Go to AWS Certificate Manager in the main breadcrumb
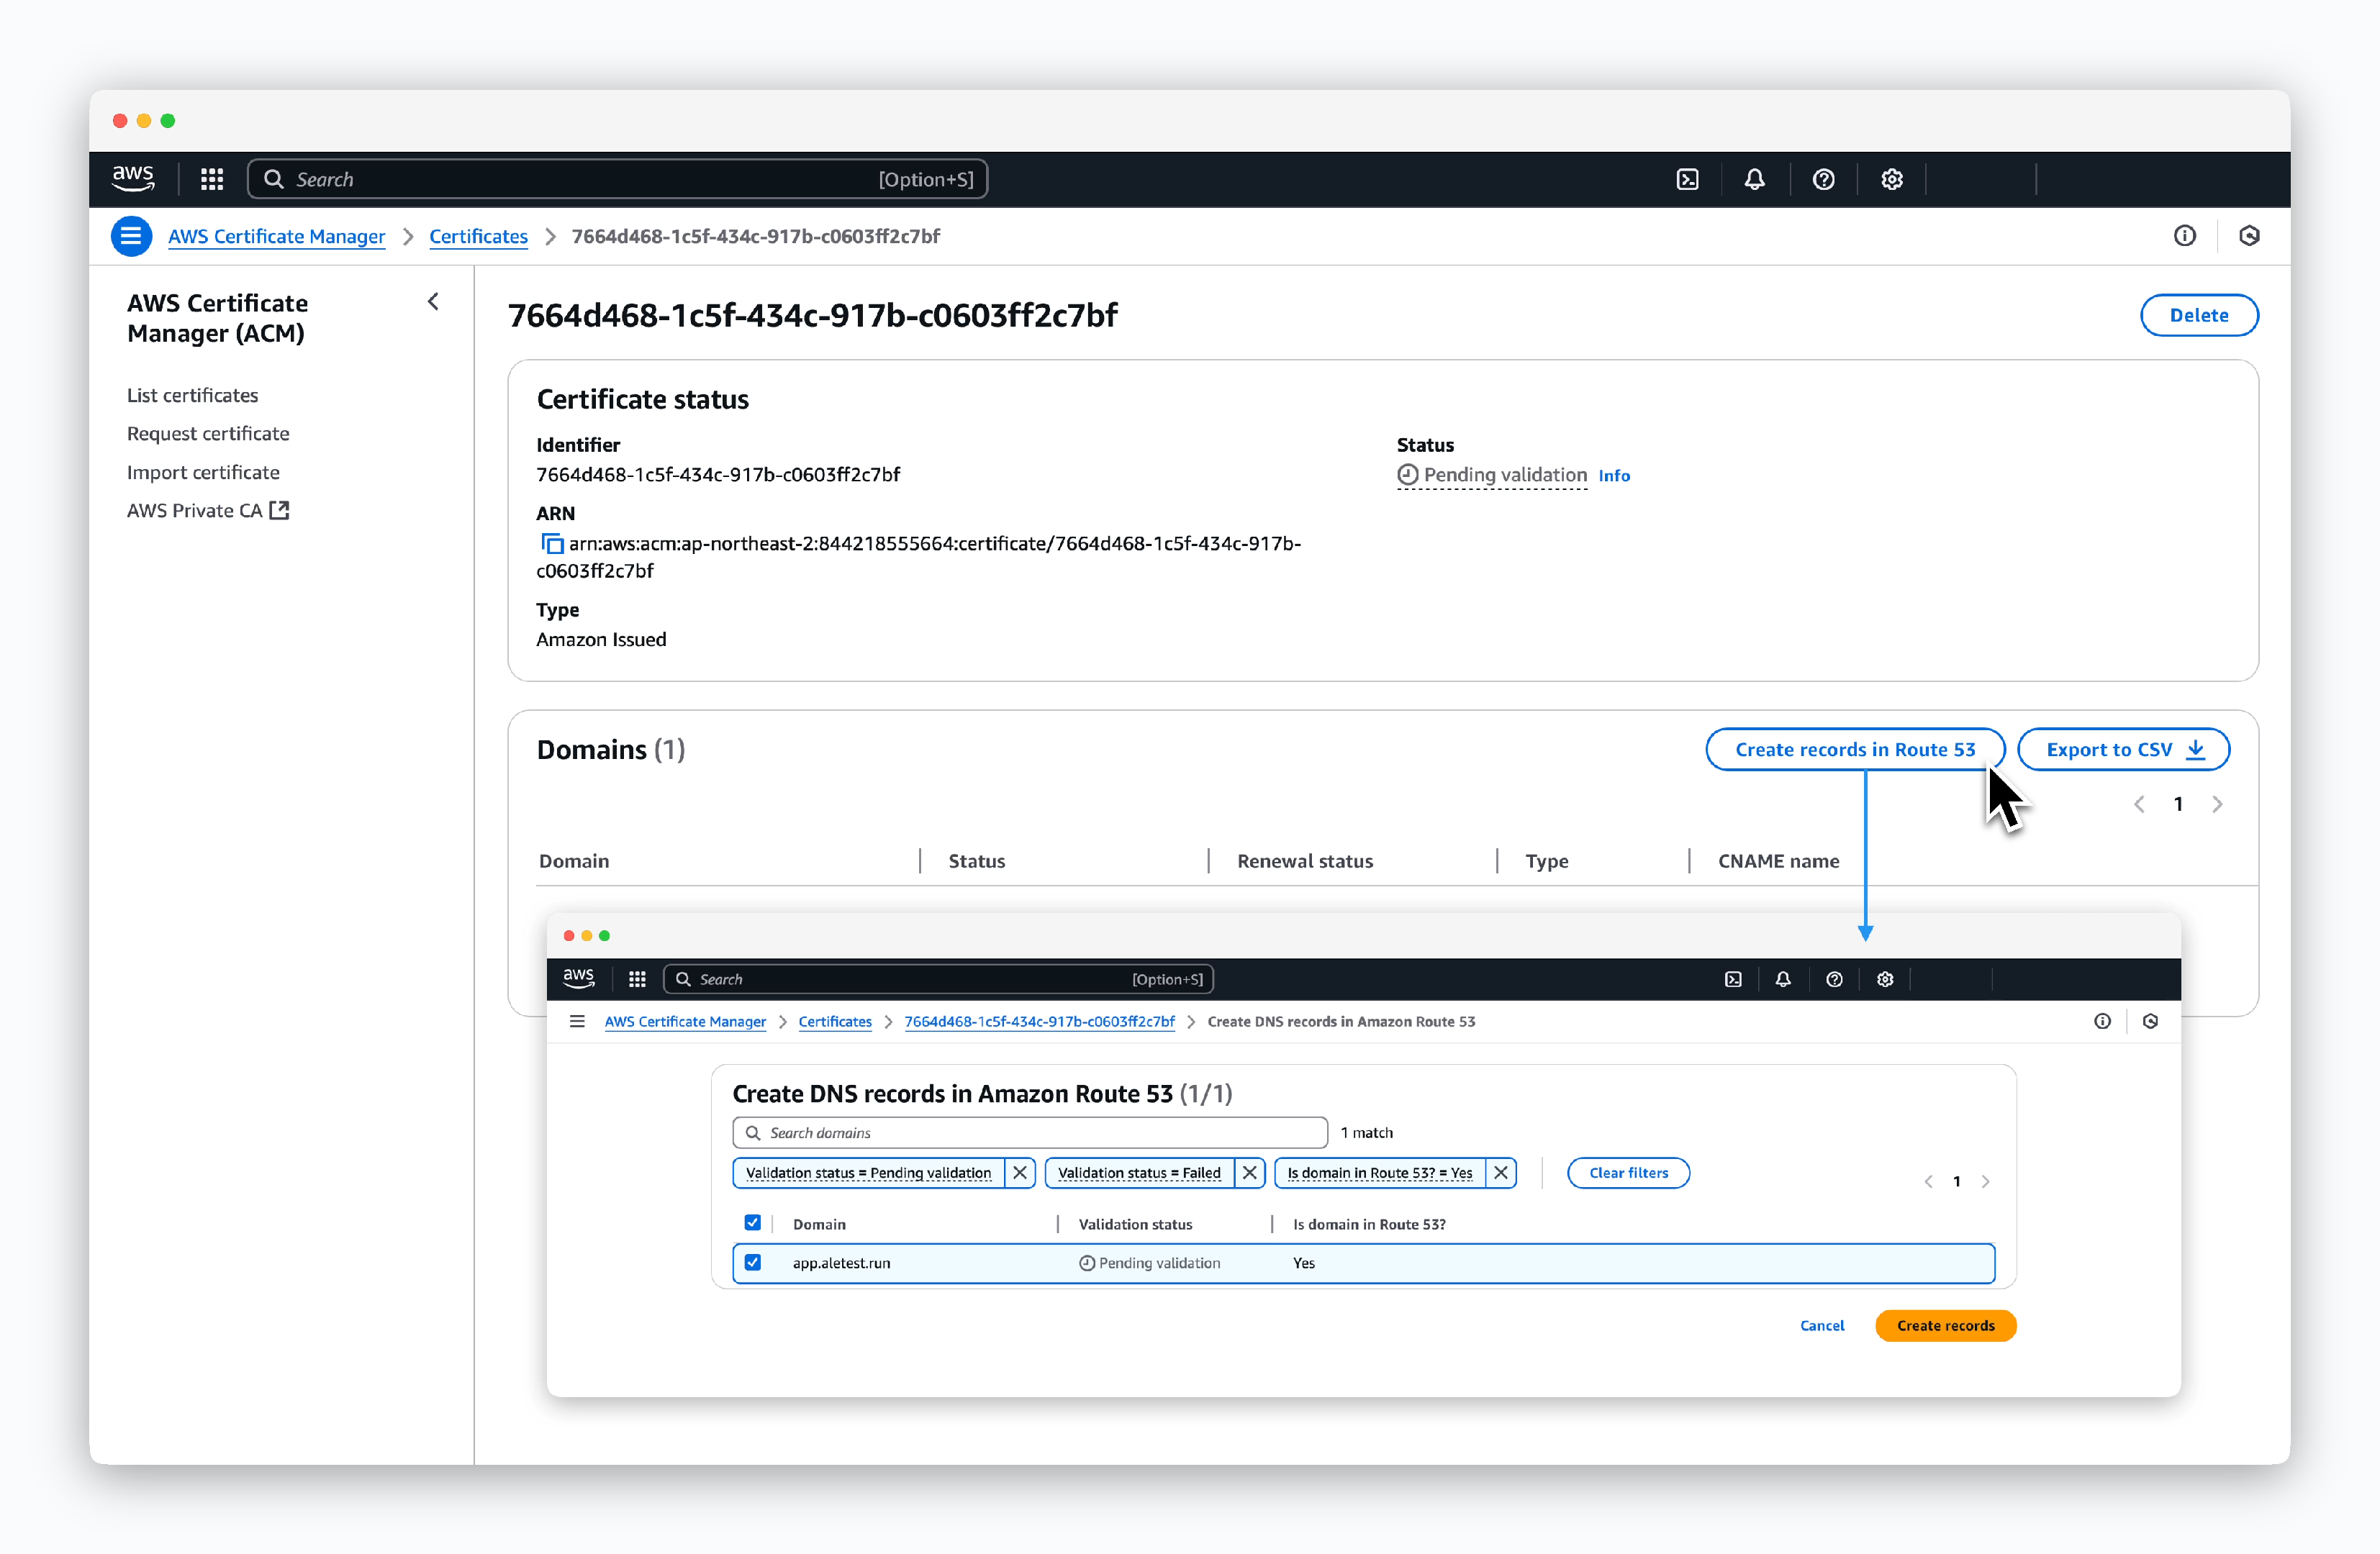 276,236
